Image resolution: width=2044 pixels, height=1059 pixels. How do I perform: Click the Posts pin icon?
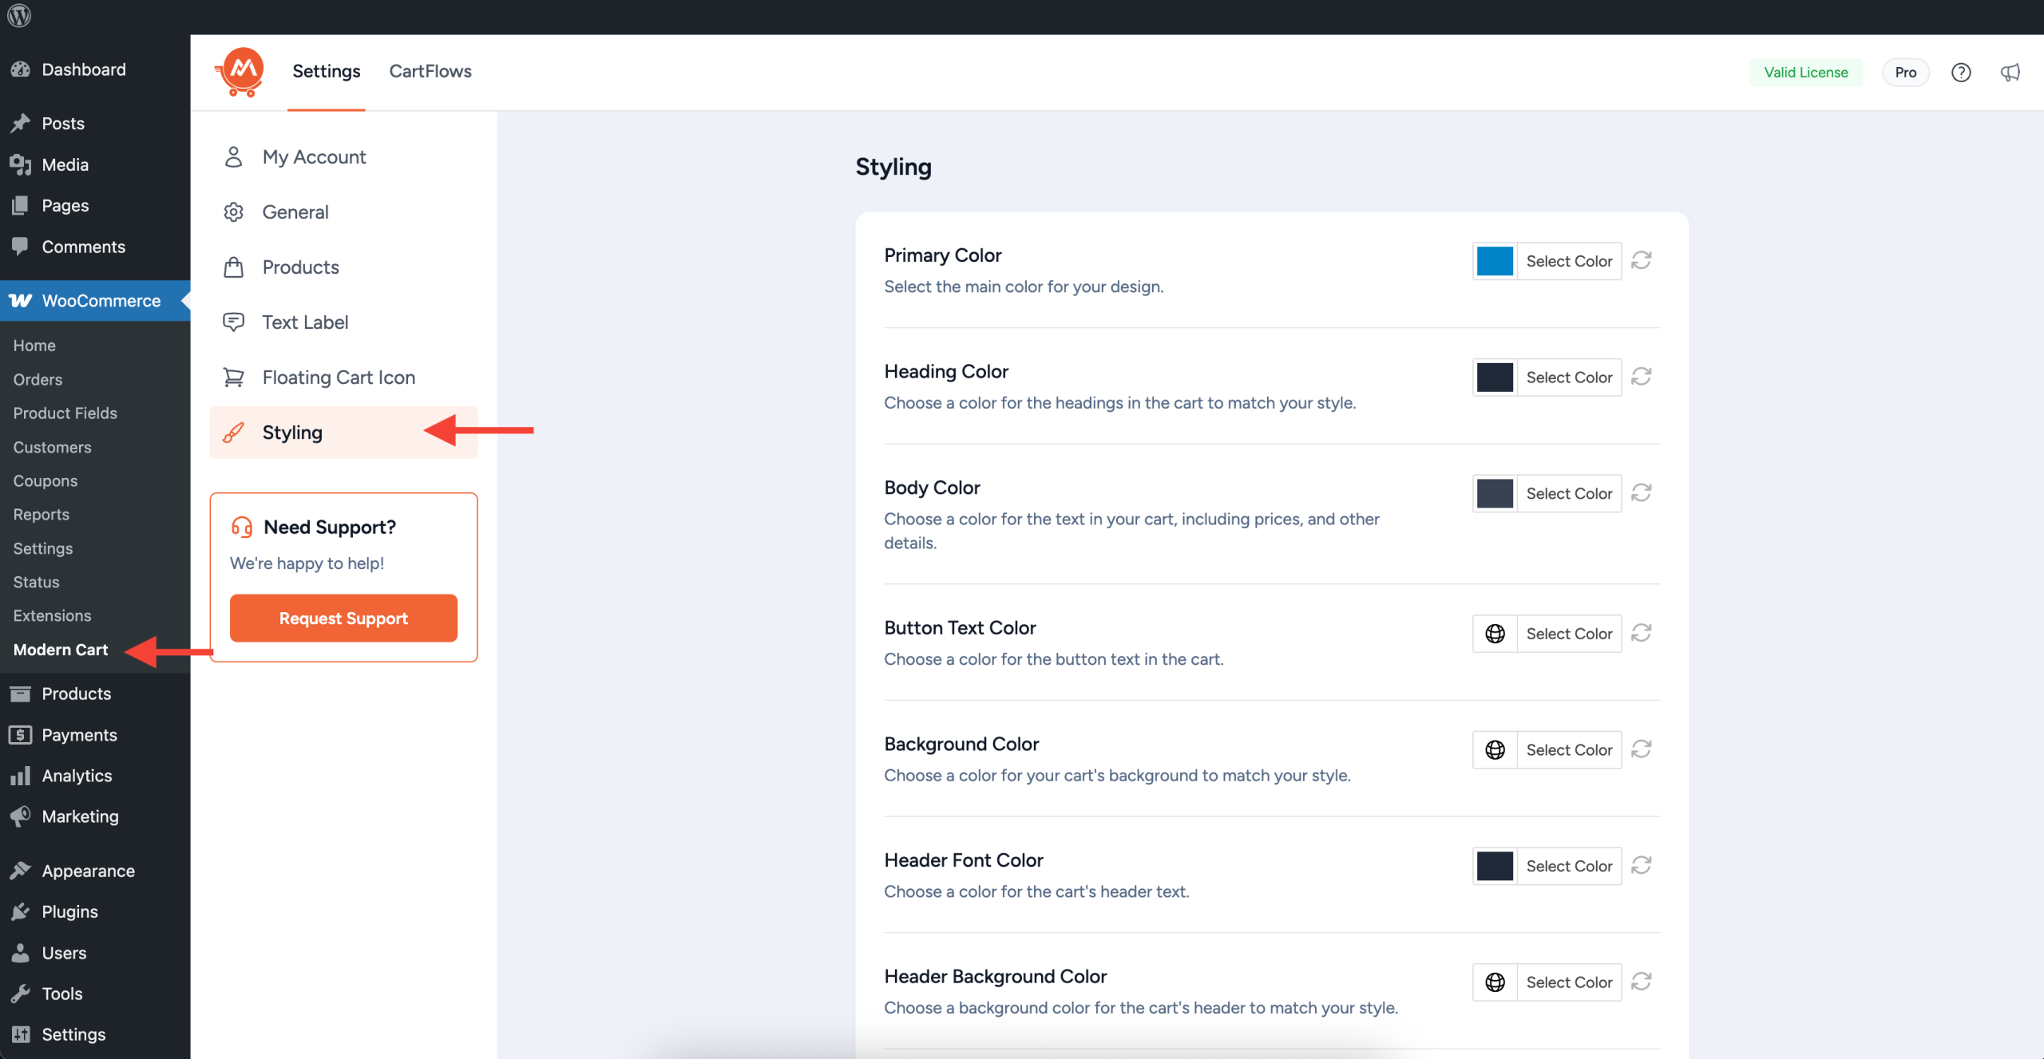[20, 123]
